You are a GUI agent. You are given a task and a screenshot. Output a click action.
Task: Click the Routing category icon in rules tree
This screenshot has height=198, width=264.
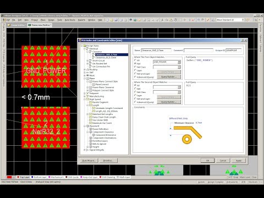[87, 70]
